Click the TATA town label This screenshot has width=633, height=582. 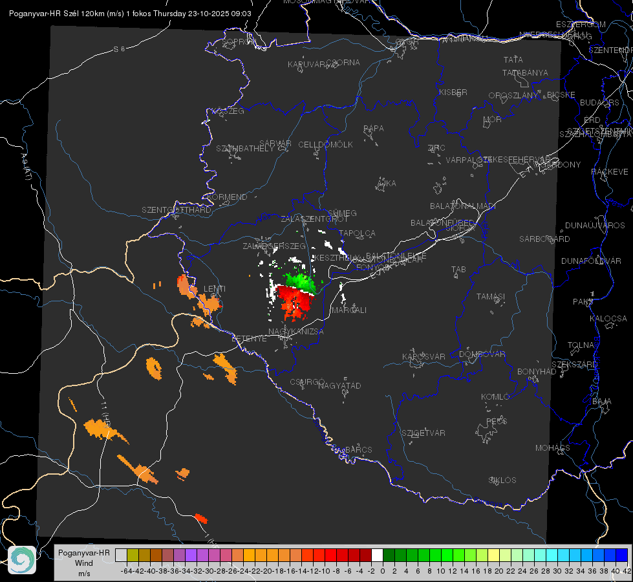[513, 59]
